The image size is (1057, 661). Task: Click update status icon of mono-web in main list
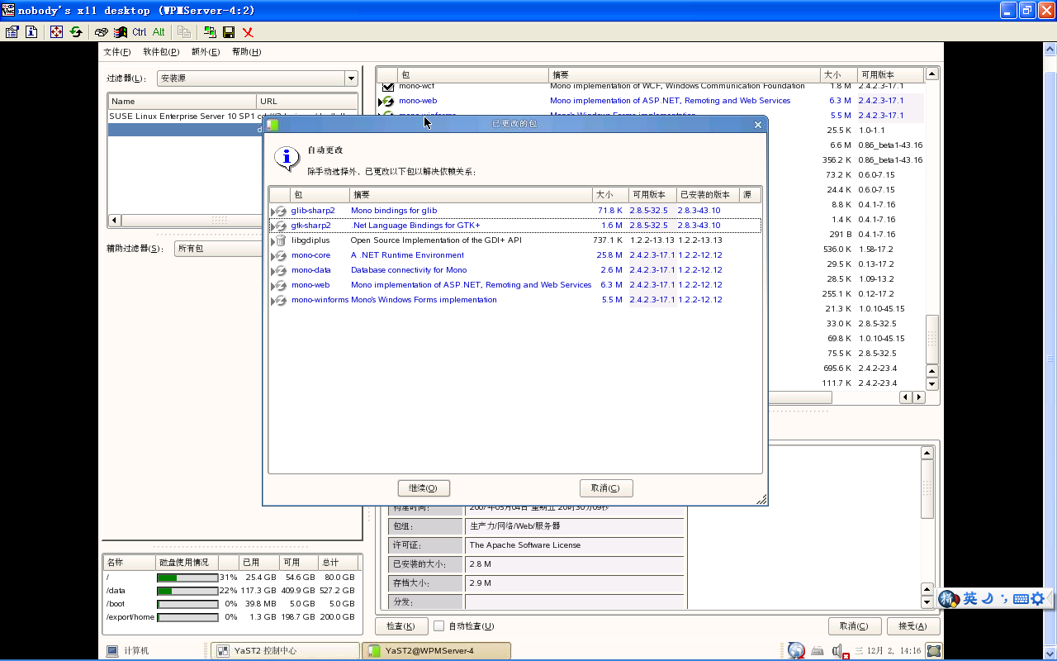tap(388, 101)
